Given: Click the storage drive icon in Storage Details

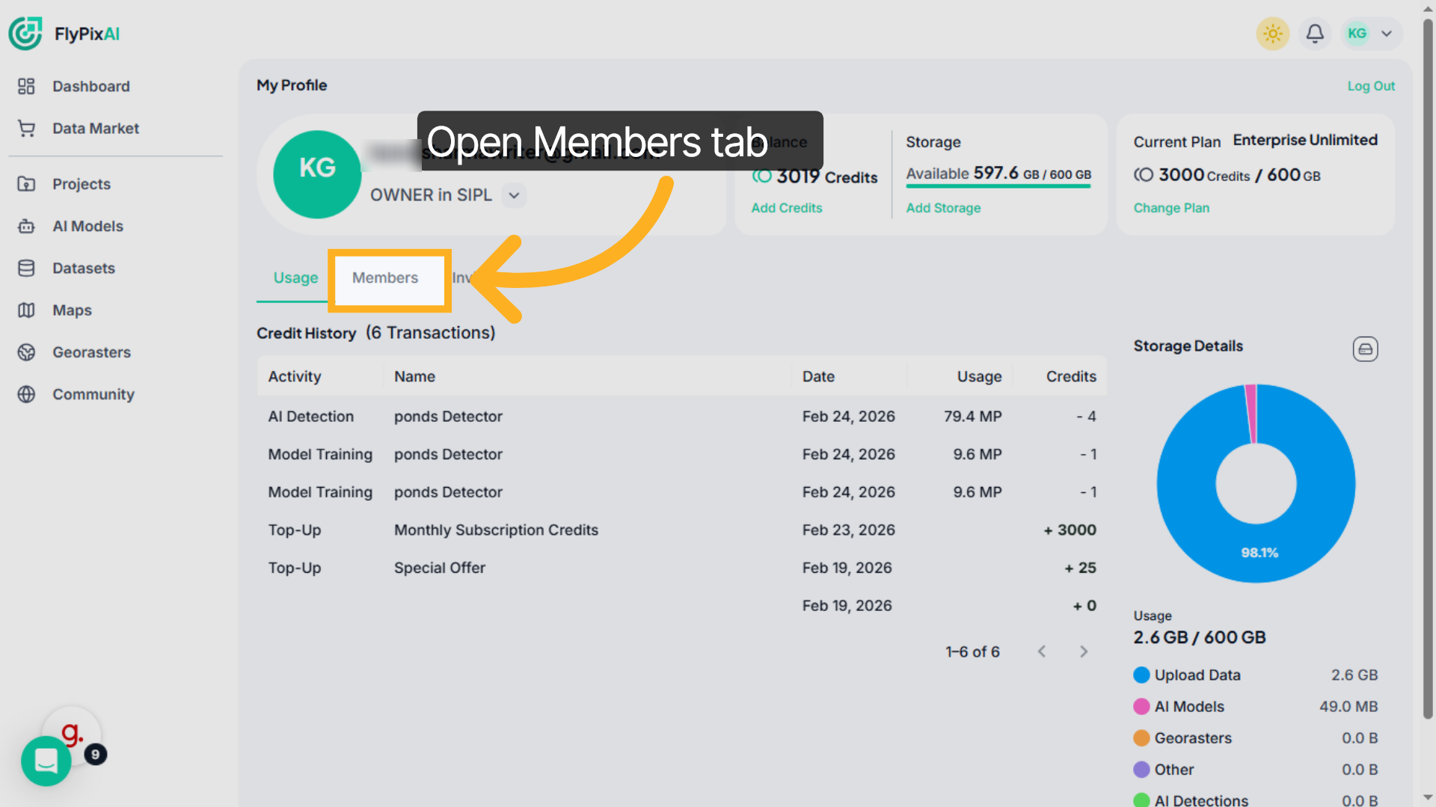Looking at the screenshot, I should [x=1365, y=349].
